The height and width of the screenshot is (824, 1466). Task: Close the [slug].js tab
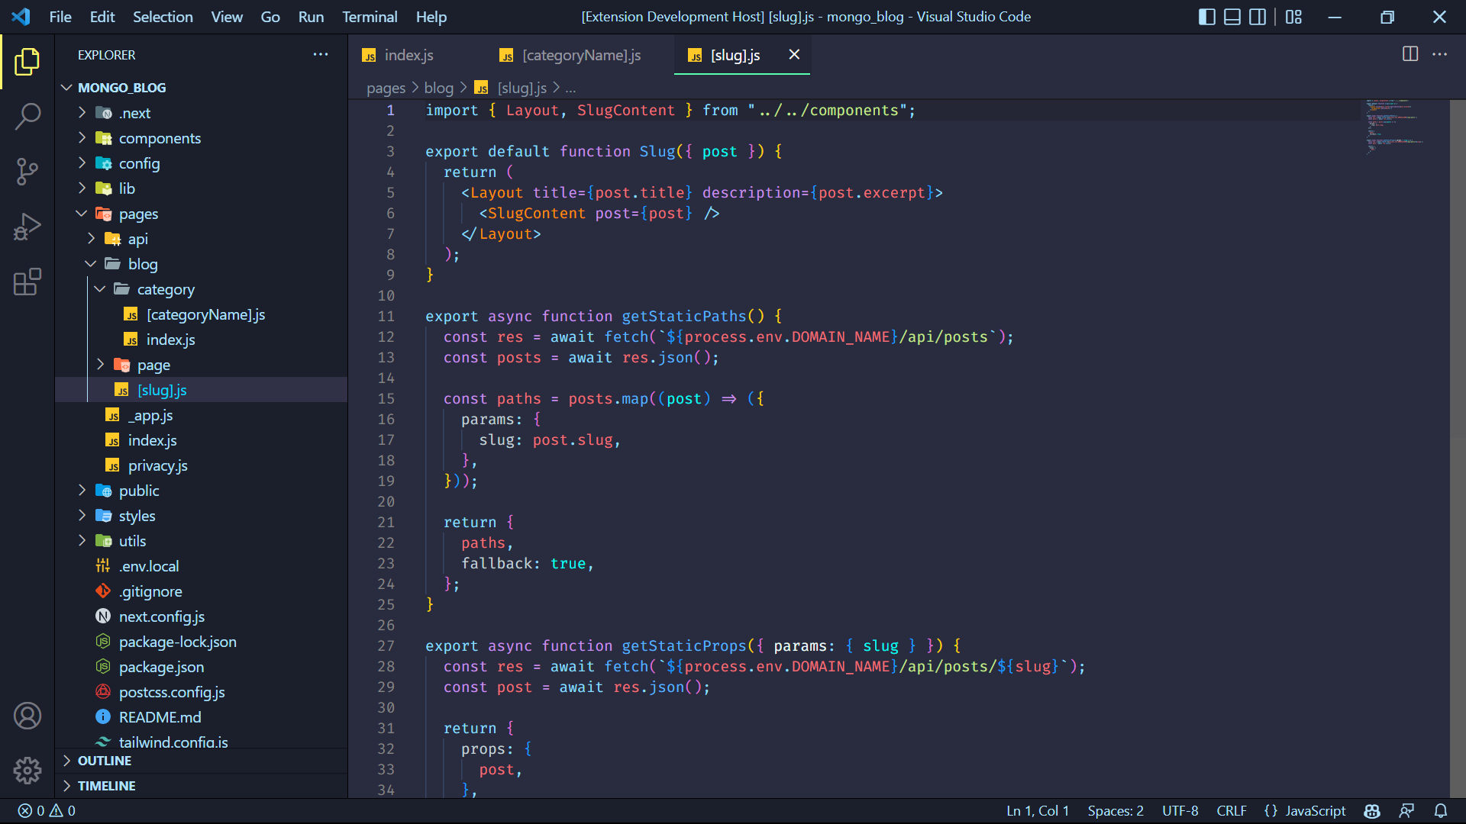point(794,54)
